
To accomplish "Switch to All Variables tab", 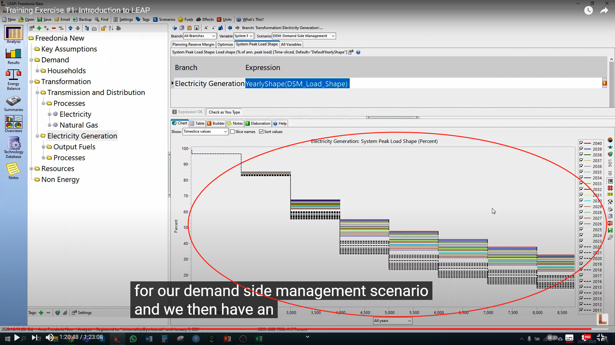I will coord(291,44).
